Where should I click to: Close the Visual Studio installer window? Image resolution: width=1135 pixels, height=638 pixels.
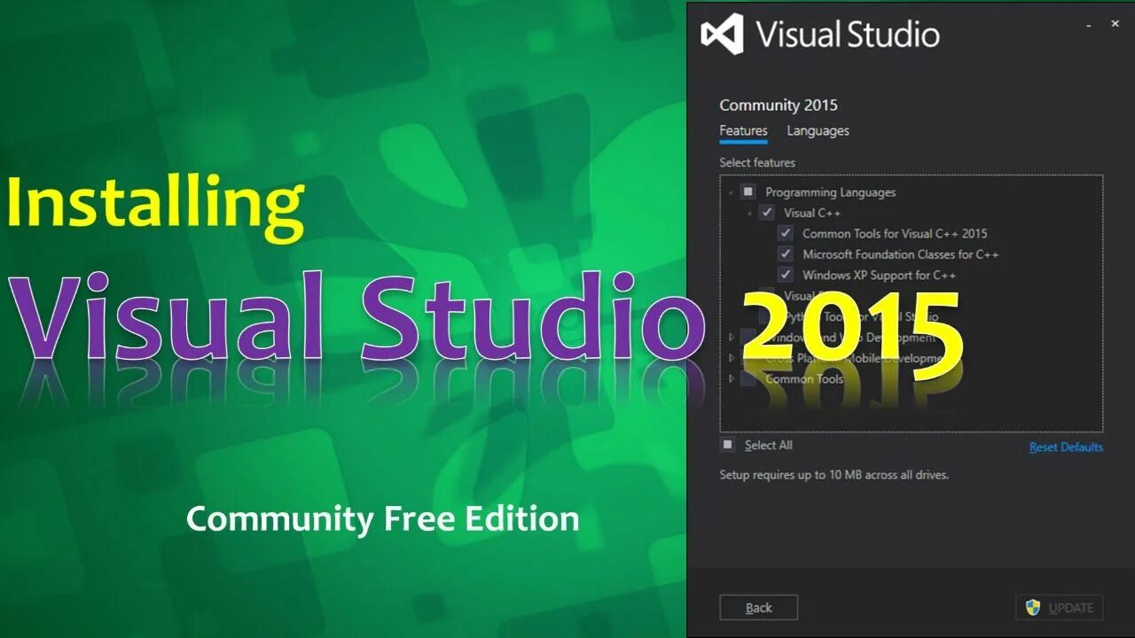(x=1115, y=25)
